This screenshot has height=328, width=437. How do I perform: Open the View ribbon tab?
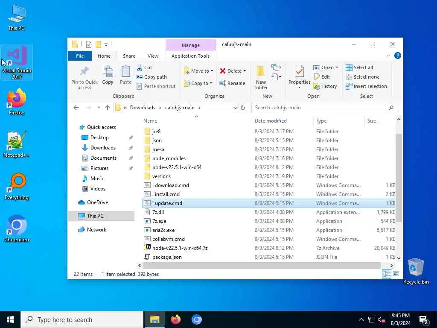153,56
